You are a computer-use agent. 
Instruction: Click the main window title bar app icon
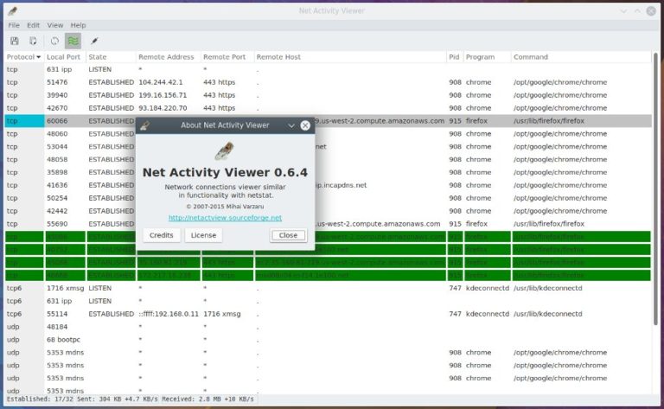pyautogui.click(x=12, y=10)
